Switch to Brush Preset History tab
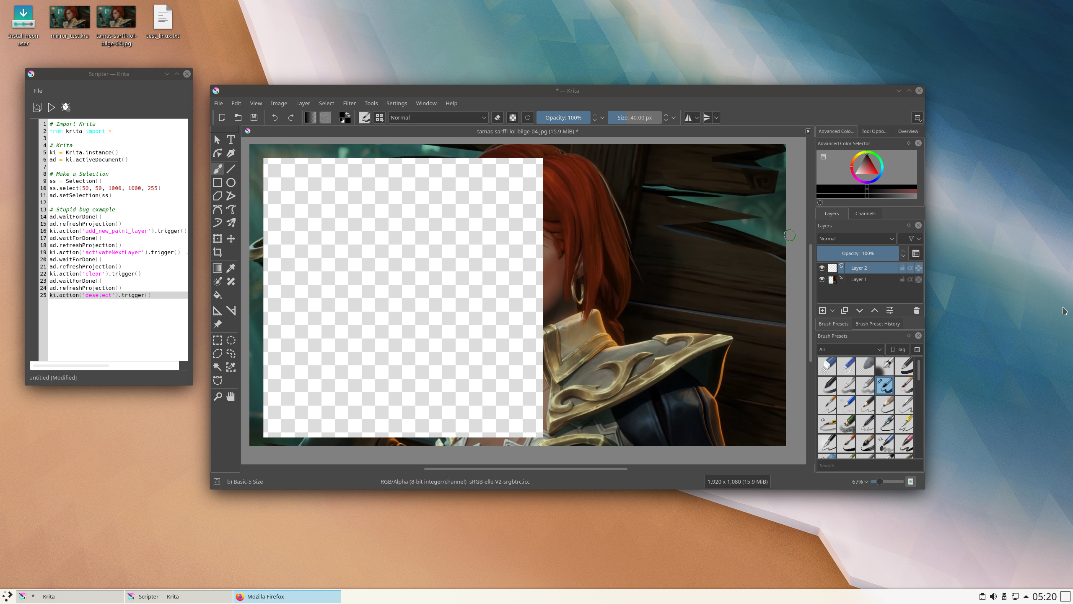Image resolution: width=1073 pixels, height=604 pixels. click(877, 324)
